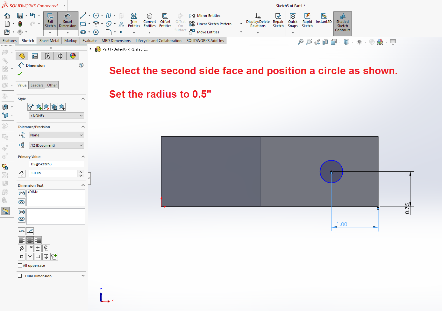Screen dimensions: 442x311
Task: Open Display/Delete Relations
Action: (258, 20)
